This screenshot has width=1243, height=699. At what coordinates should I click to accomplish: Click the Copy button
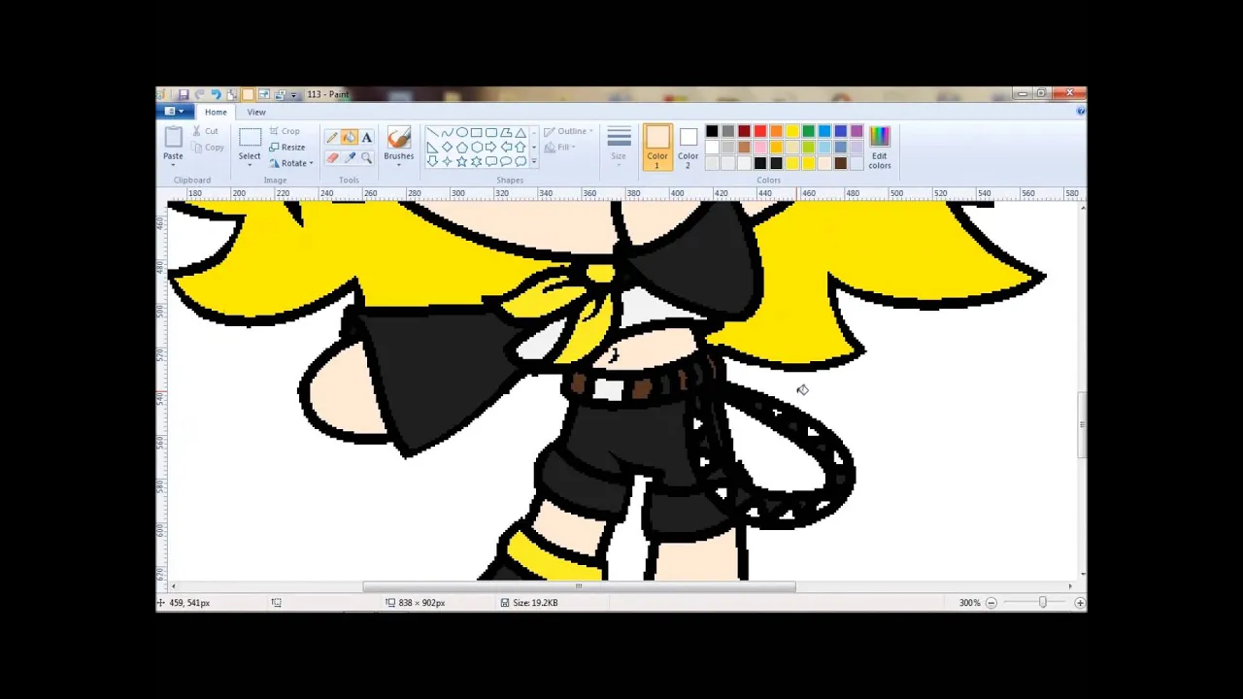coord(208,148)
